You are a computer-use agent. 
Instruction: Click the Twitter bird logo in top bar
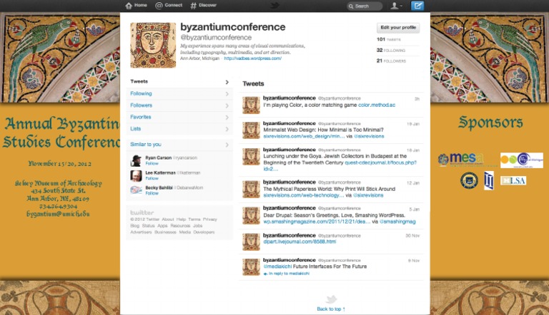(274, 5)
